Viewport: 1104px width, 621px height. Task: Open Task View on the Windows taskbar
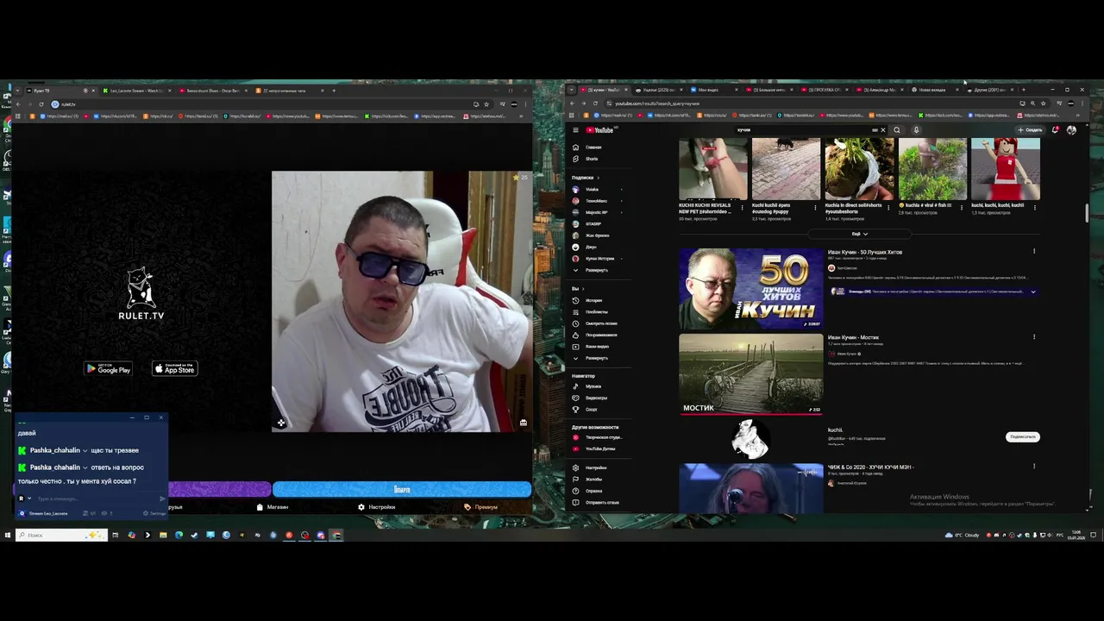[x=115, y=535]
